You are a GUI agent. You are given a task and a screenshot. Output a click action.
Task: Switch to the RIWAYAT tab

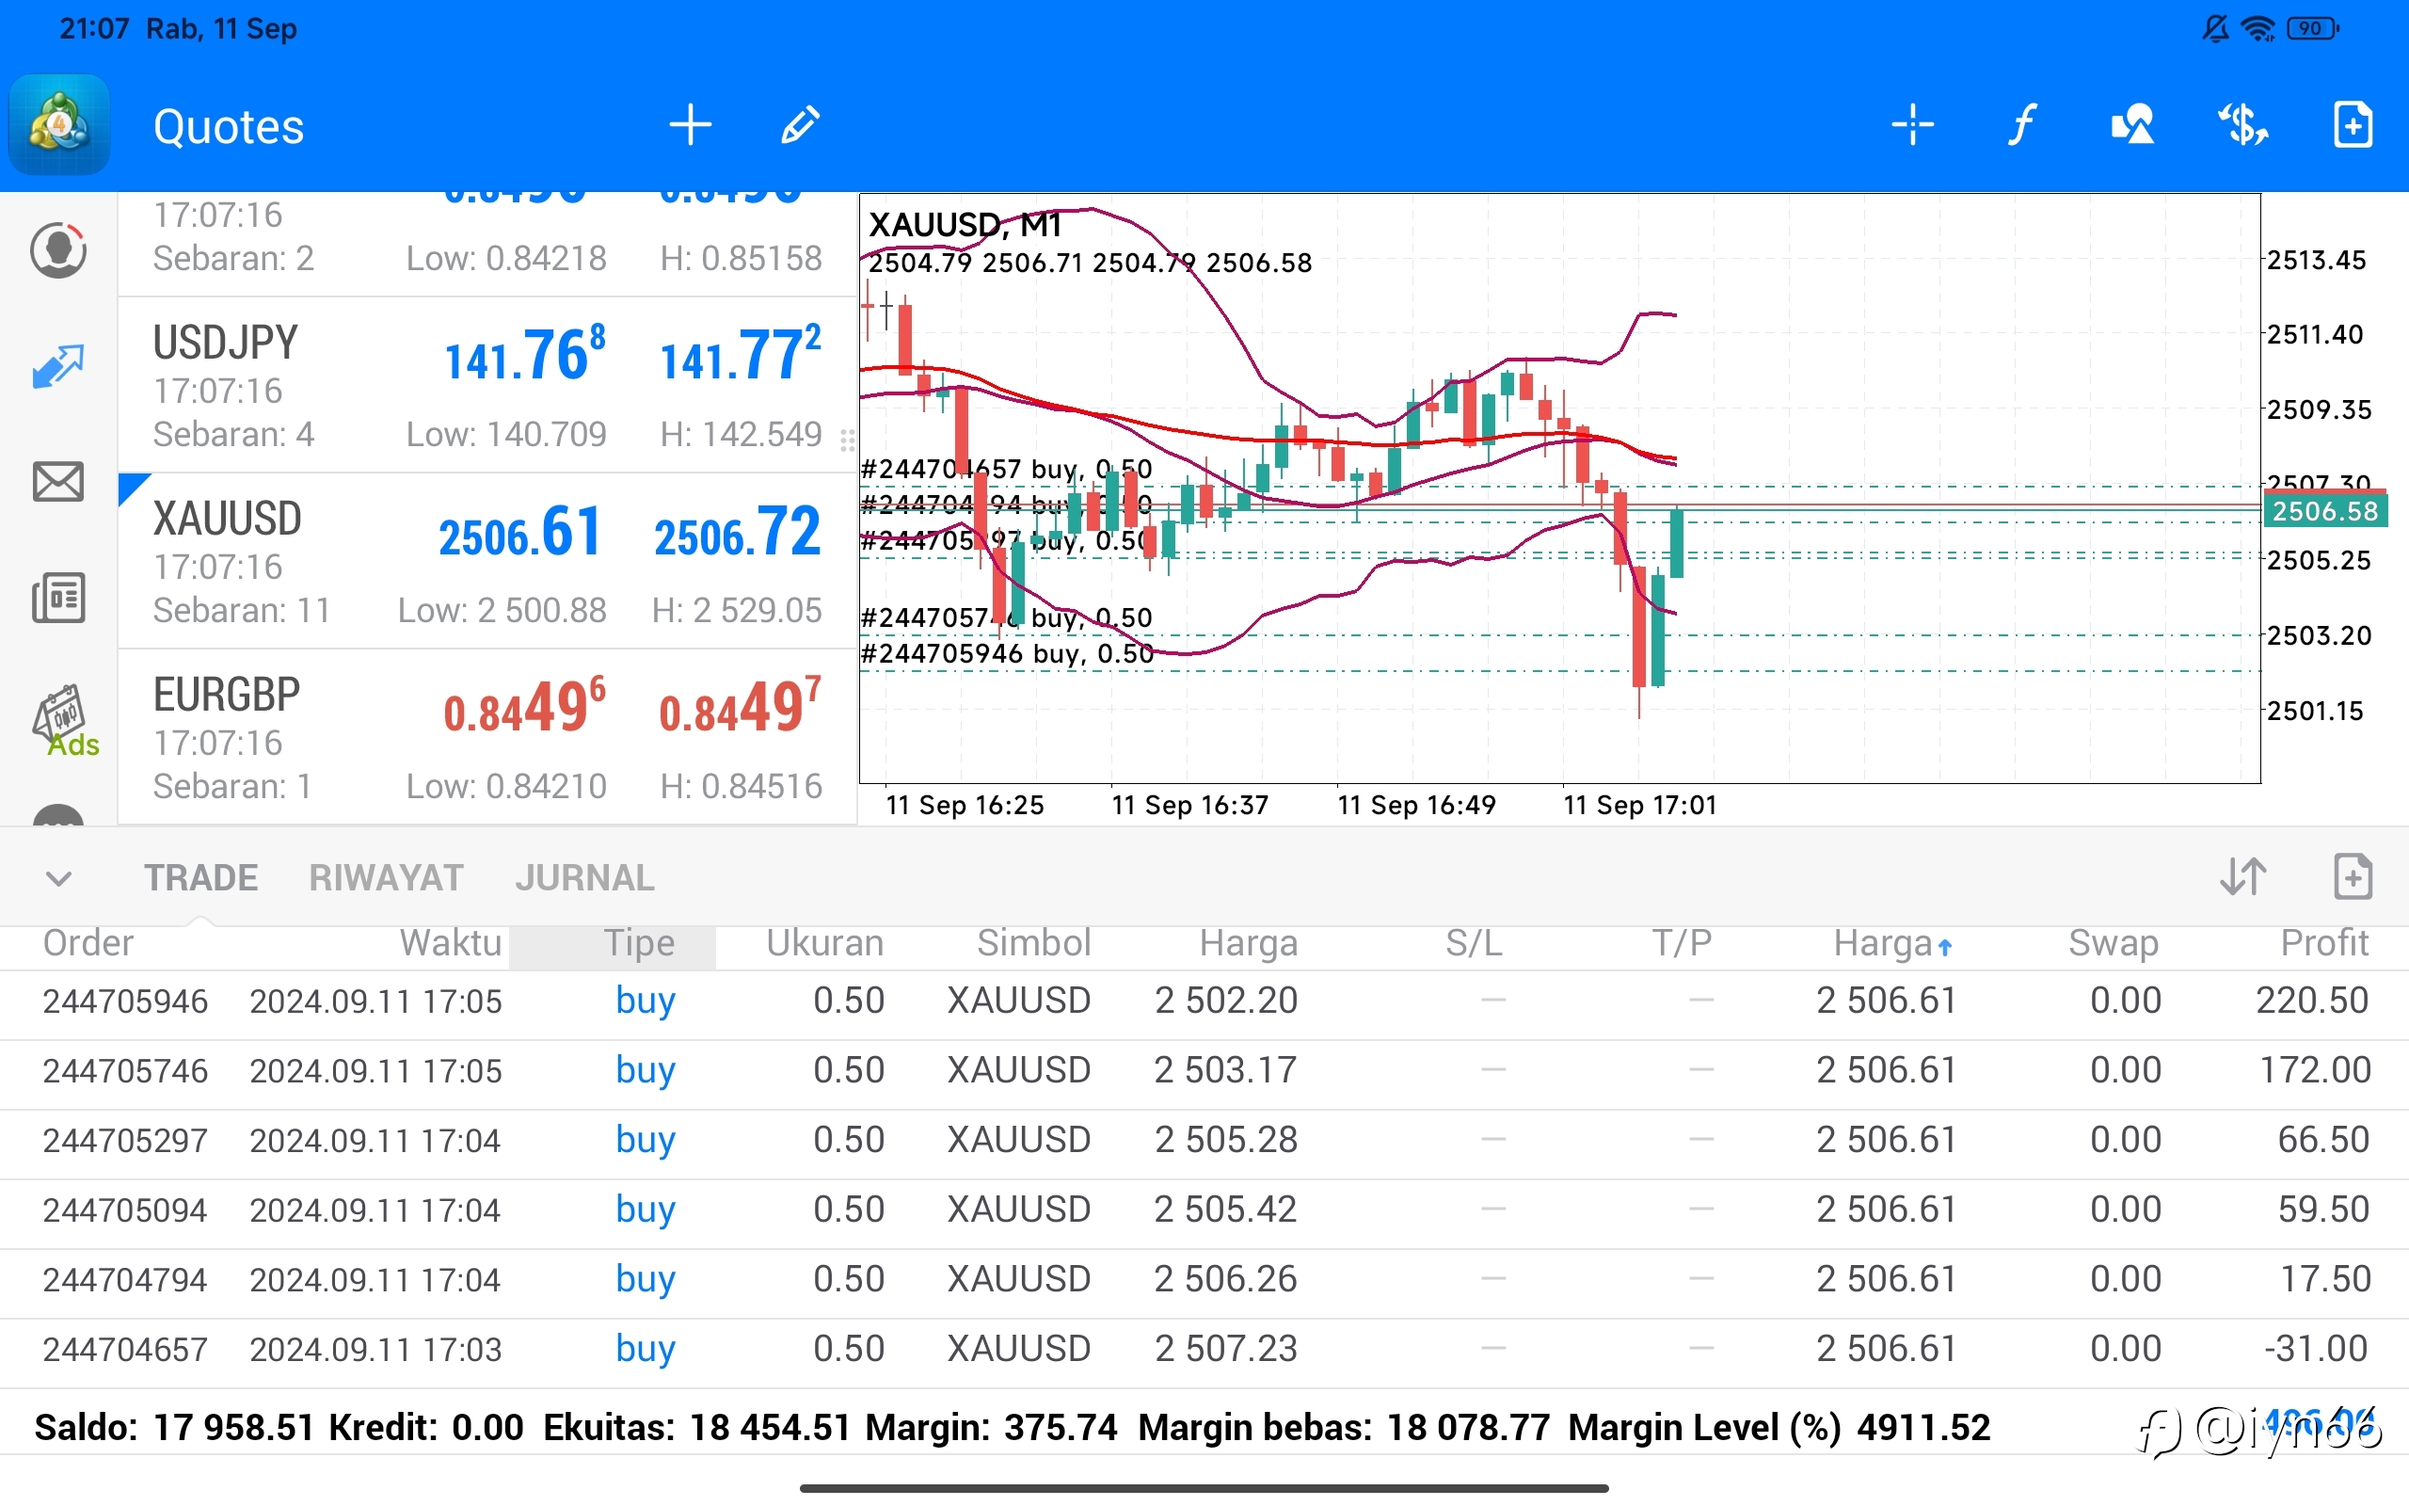[386, 877]
